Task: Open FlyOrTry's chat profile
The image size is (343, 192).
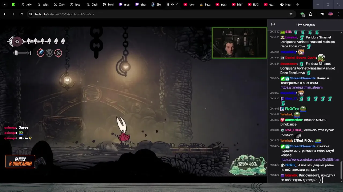Action: pos(292,109)
